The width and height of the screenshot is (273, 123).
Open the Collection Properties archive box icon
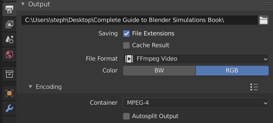click(9, 74)
